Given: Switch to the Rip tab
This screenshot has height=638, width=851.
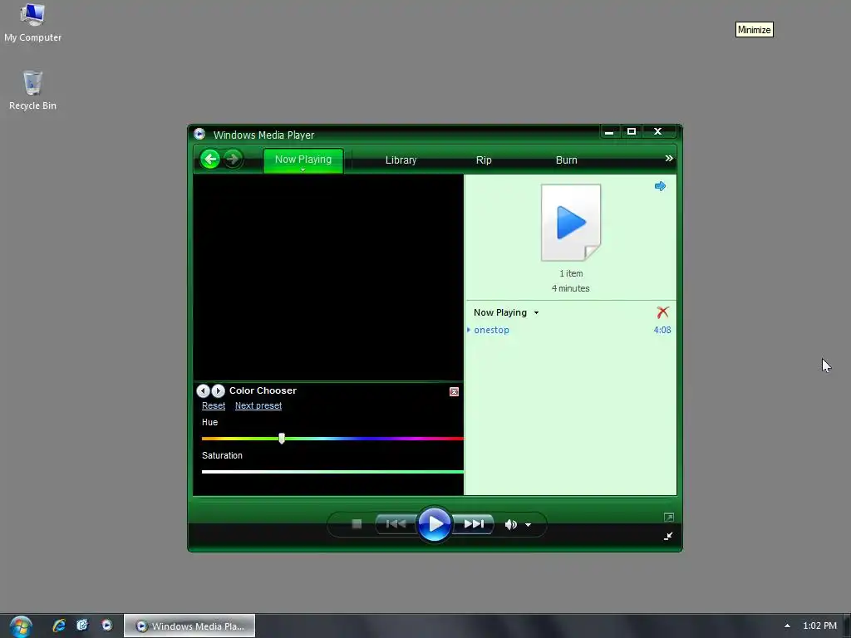Looking at the screenshot, I should click(x=484, y=160).
